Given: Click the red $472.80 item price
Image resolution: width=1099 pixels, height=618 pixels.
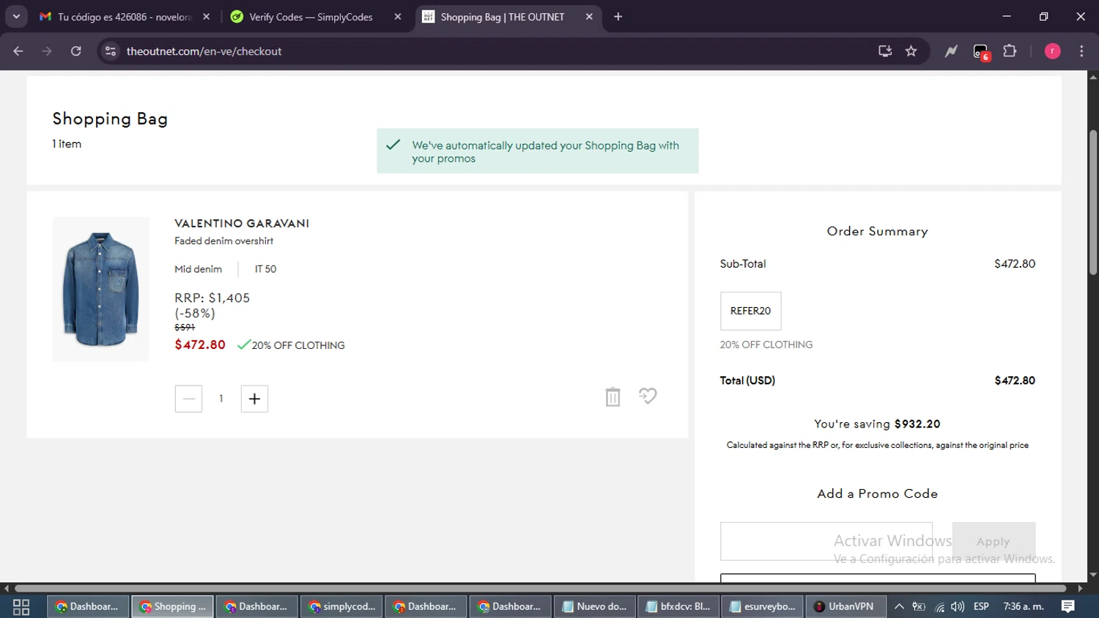Looking at the screenshot, I should 200,345.
